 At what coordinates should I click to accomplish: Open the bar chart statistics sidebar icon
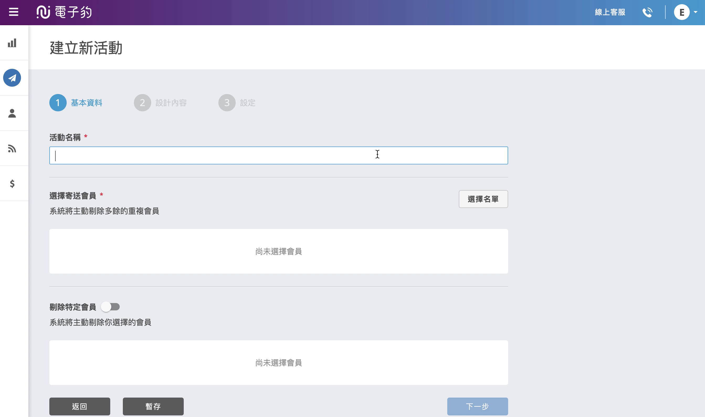12,43
